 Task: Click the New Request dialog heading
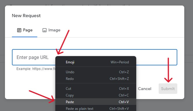tap(26, 16)
